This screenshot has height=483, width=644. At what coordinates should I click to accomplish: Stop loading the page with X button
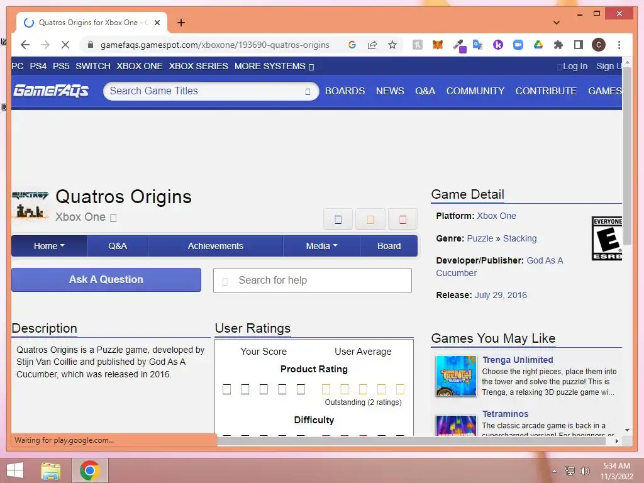coord(65,45)
